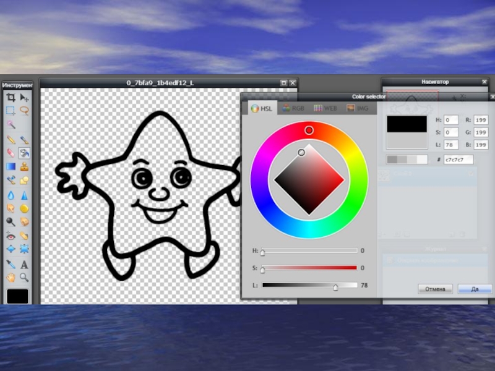Select the Burn hand tool
Screen dimensions: 495x371
(24, 222)
